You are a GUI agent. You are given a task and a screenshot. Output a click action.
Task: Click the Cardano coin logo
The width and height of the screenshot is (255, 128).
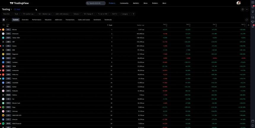pos(3,62)
